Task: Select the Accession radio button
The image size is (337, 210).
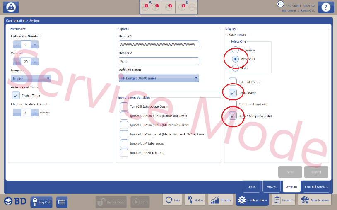Action: (235, 50)
